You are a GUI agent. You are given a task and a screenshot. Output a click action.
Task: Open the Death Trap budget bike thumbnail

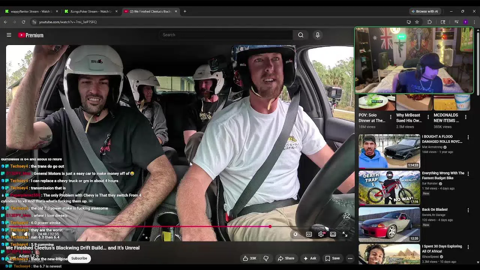click(x=389, y=188)
